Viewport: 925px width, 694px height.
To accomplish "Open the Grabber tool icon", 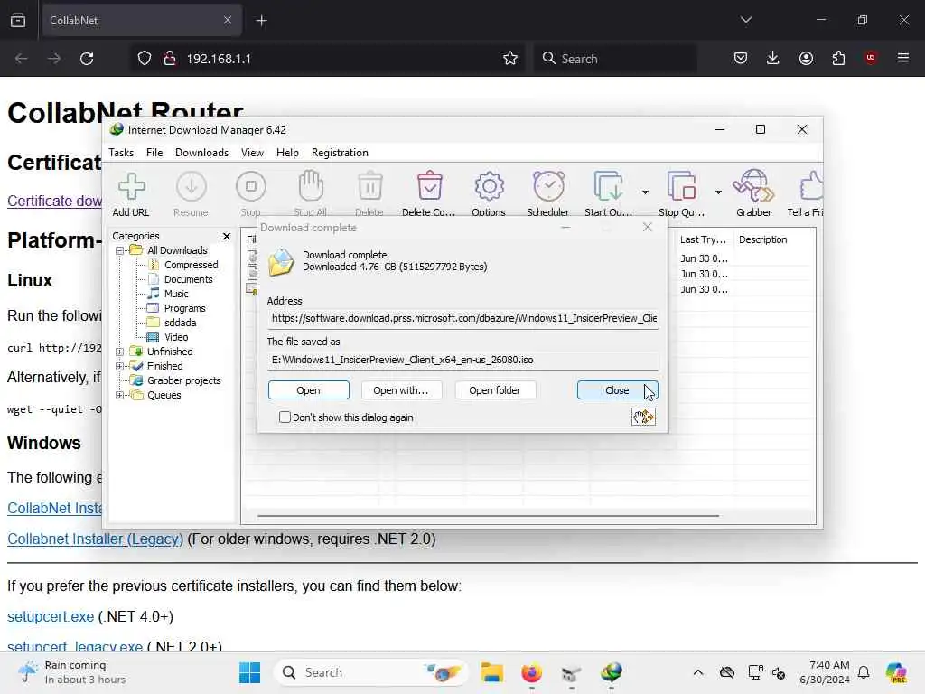I will [x=754, y=193].
